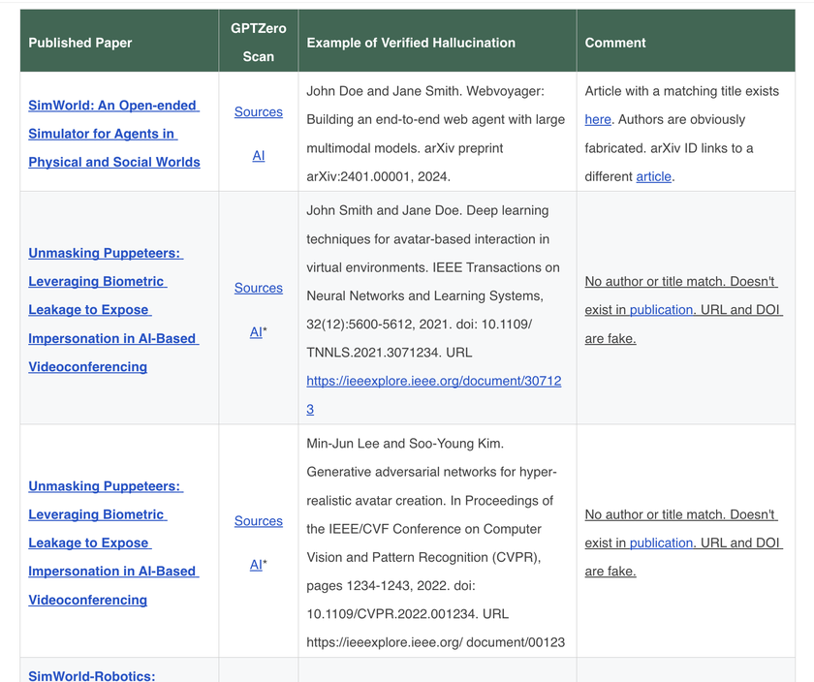Follow the 'article' link in first comment
The image size is (814, 682).
click(x=653, y=176)
